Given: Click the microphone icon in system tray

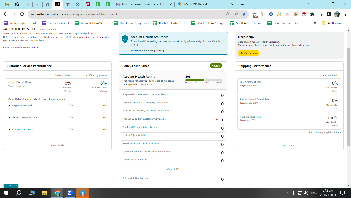Looking at the screenshot, I should pyautogui.click(x=294, y=193).
